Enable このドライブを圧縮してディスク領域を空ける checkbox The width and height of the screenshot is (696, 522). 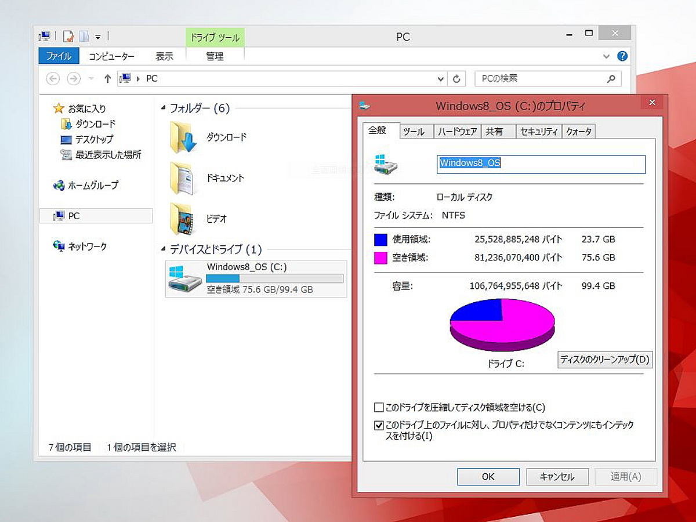[x=379, y=407]
